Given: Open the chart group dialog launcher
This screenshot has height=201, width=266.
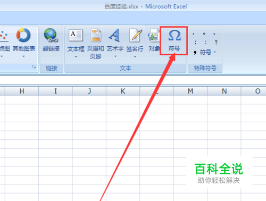Looking at the screenshot, I should 34,66.
